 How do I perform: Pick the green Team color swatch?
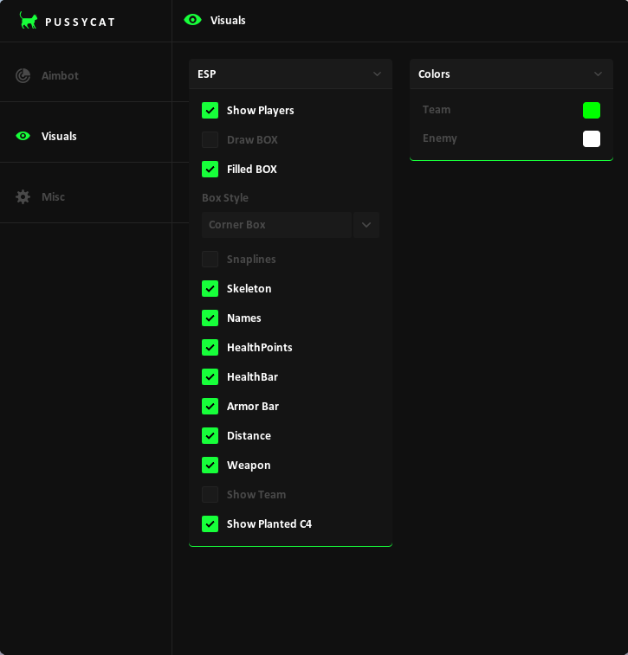coord(592,110)
